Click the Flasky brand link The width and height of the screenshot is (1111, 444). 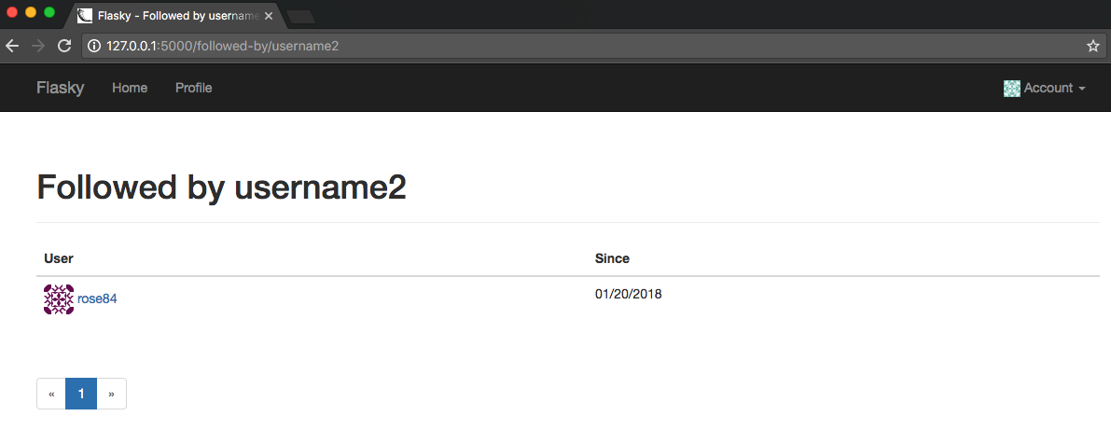(60, 88)
